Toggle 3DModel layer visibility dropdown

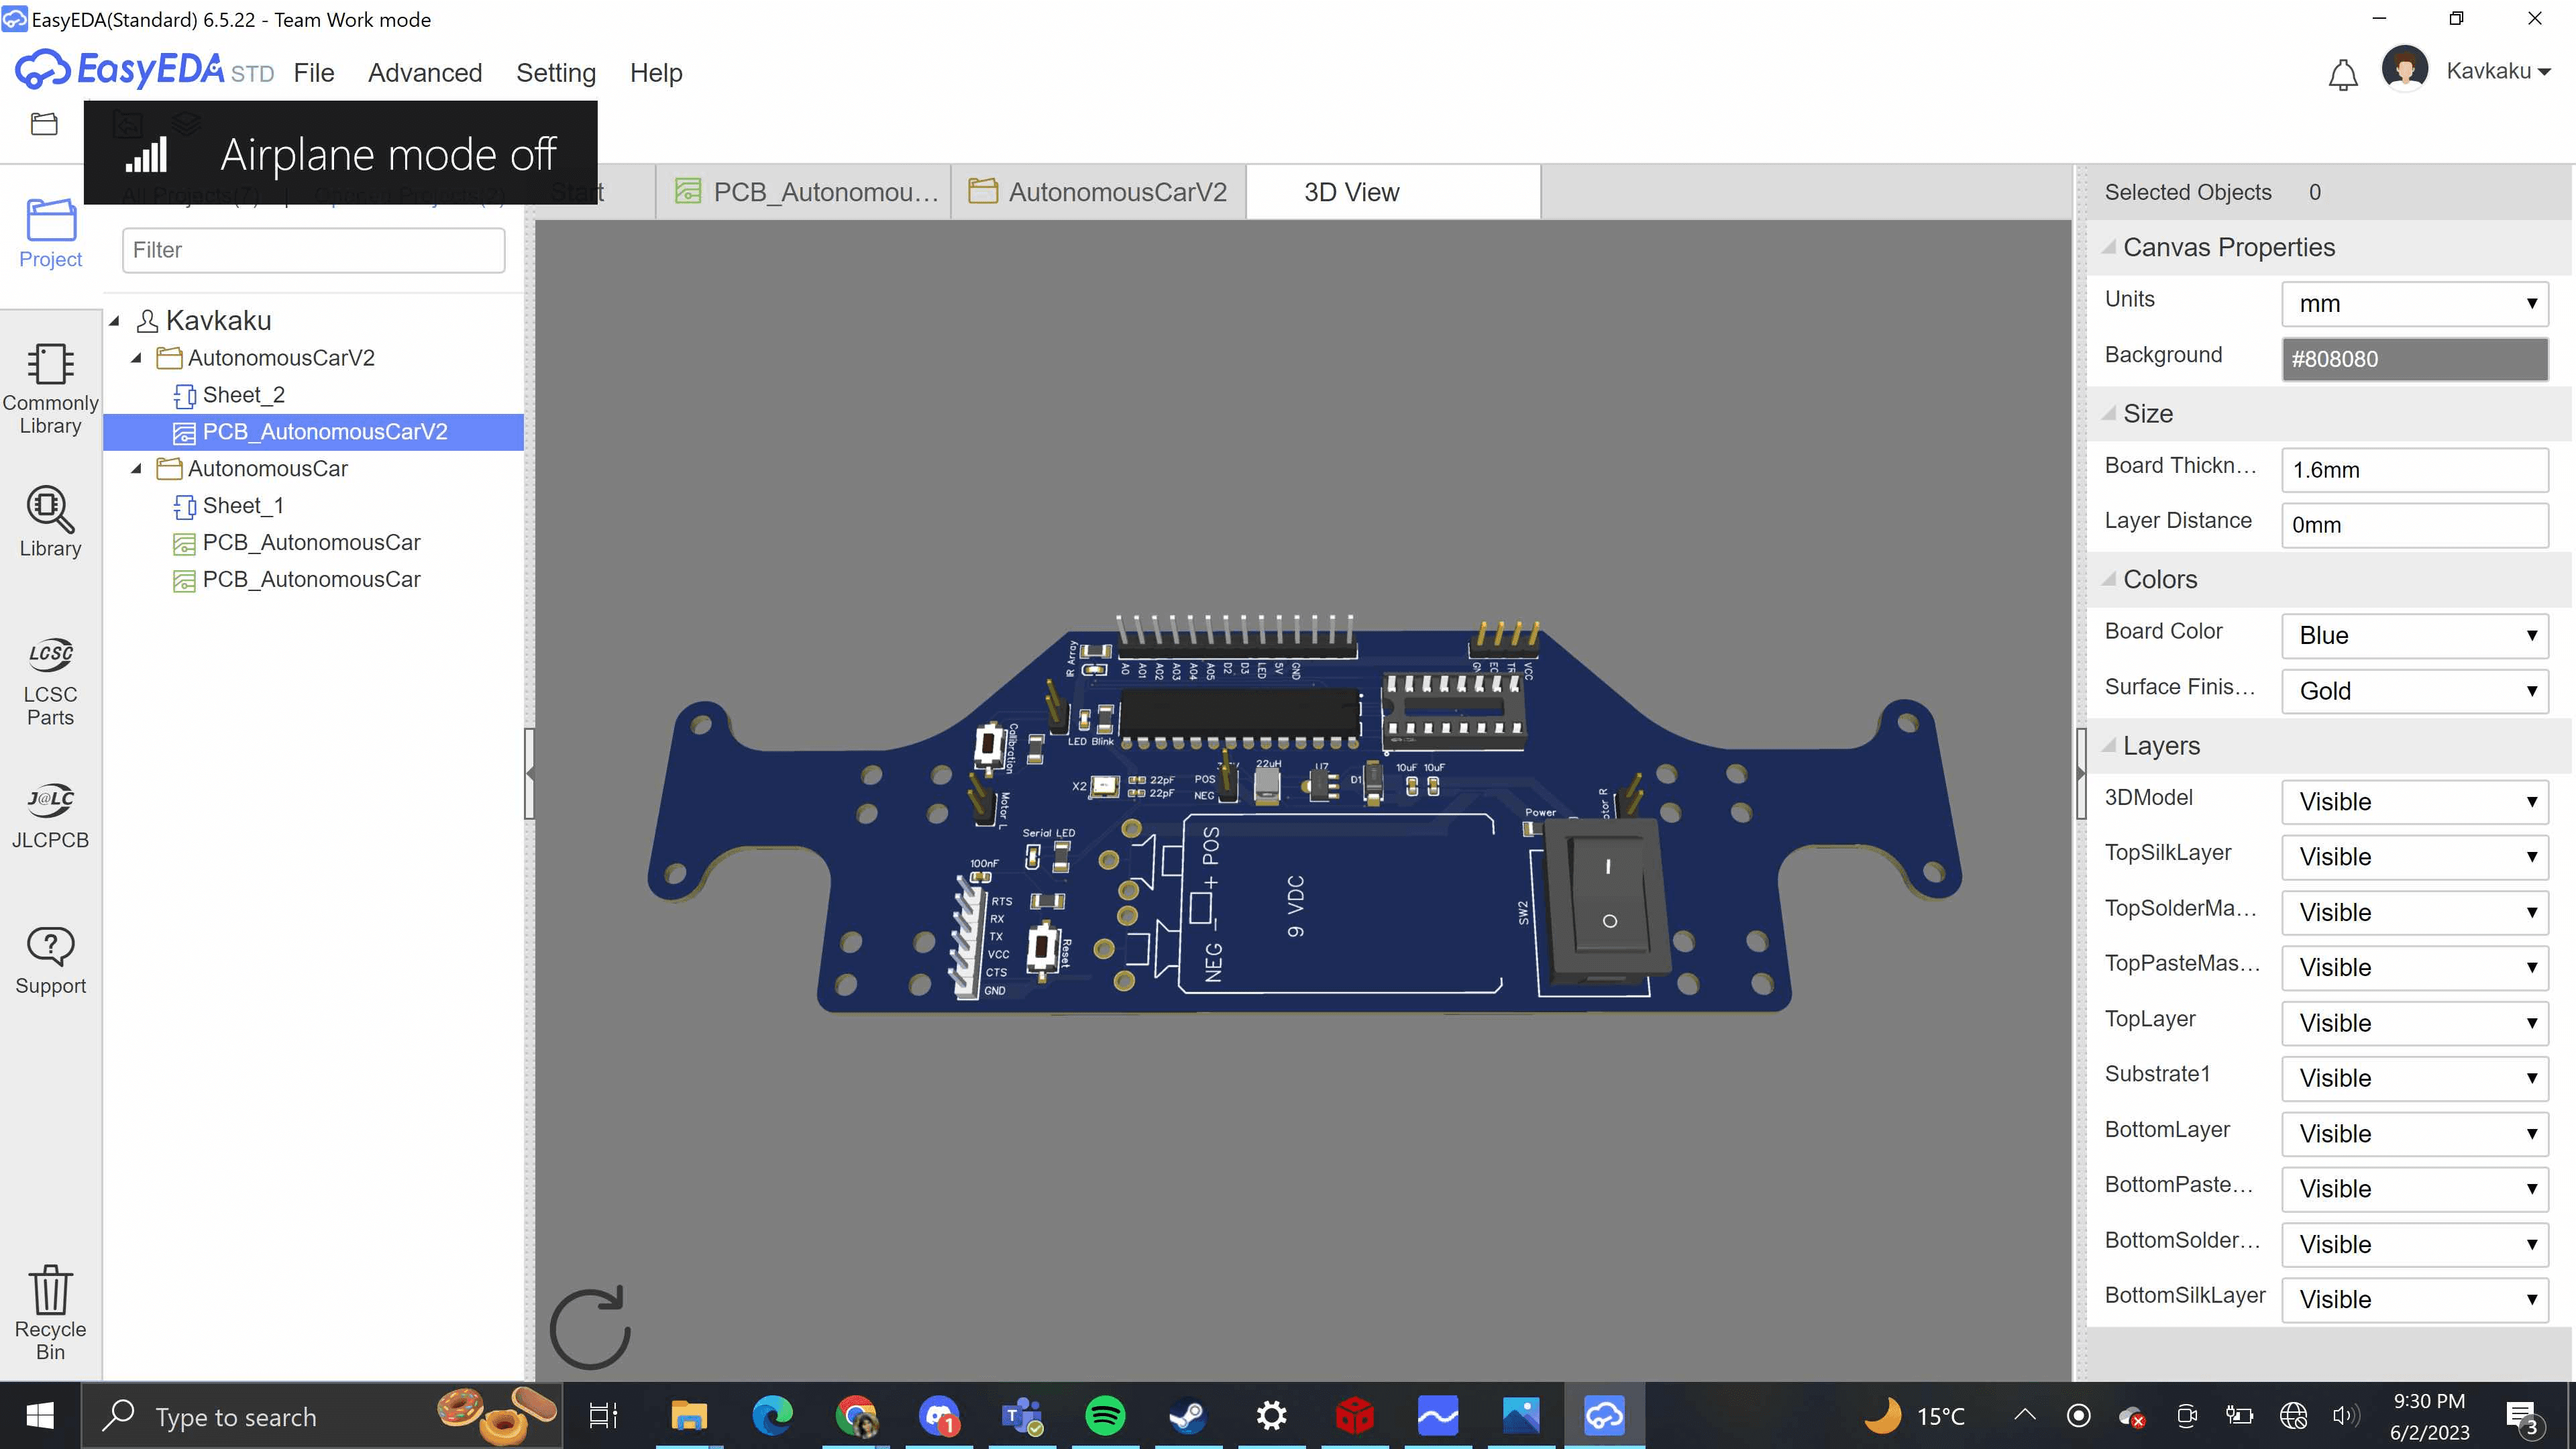[2414, 802]
